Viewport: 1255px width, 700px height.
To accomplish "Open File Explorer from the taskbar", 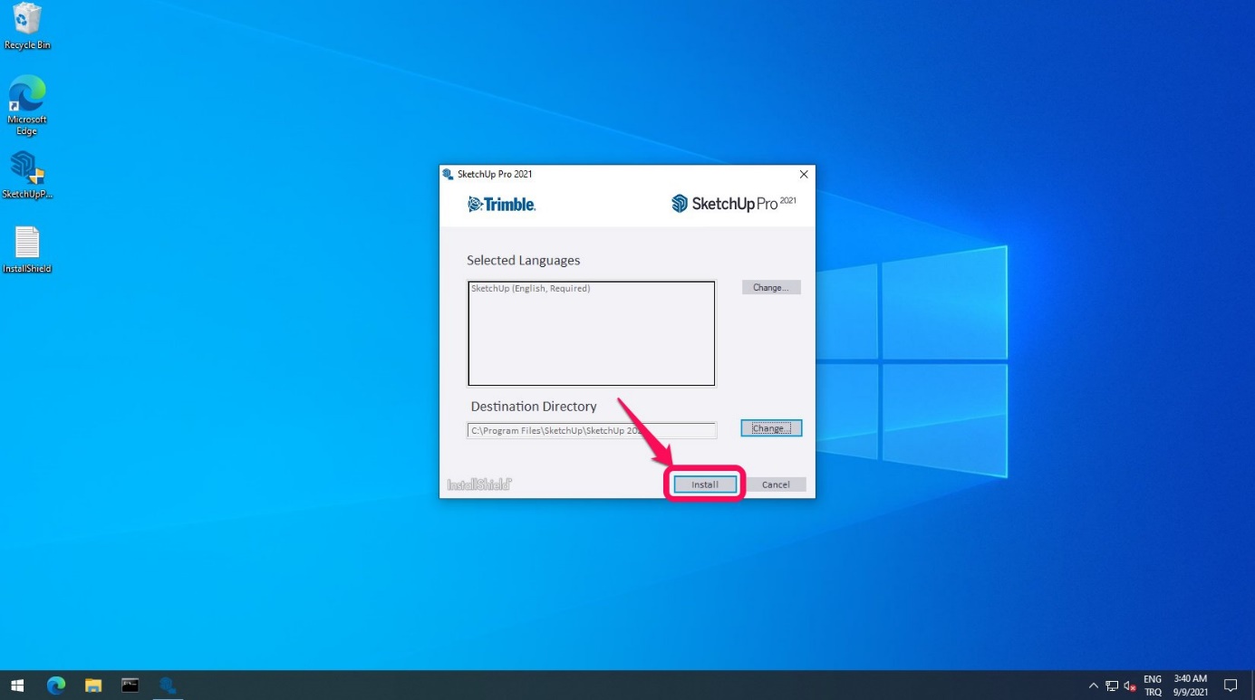I will [x=93, y=686].
